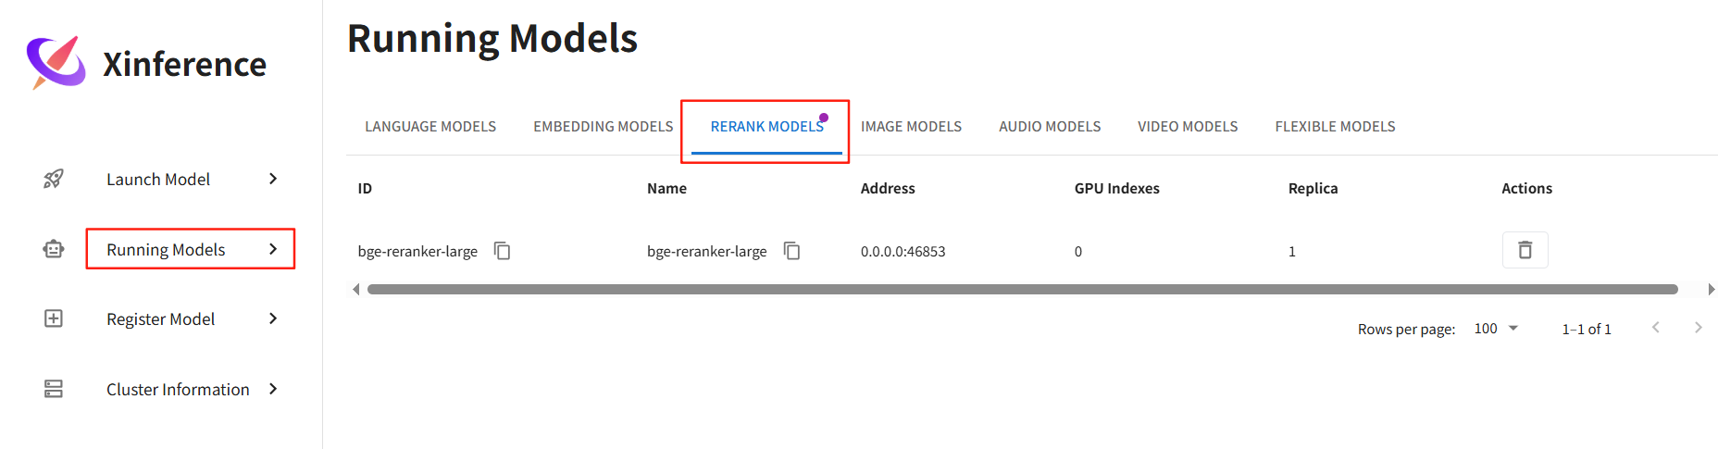Open the Running Models menu item
Viewport: 1718px width, 449px height.
[166, 249]
